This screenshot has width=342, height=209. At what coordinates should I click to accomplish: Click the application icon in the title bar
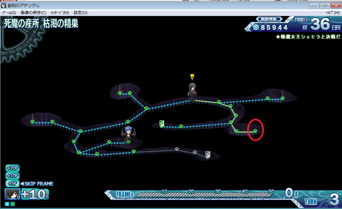pos(3,5)
